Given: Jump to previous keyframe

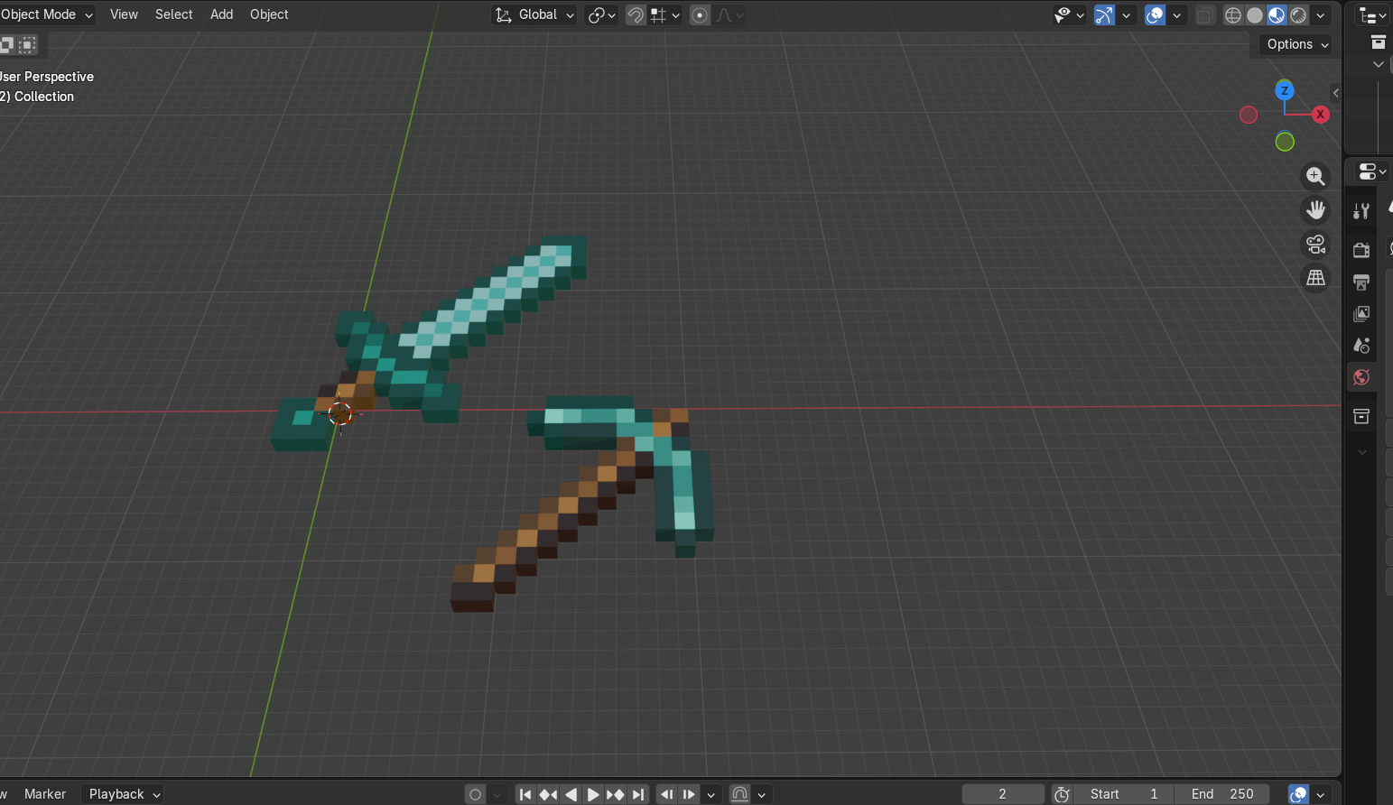Looking at the screenshot, I should [548, 794].
